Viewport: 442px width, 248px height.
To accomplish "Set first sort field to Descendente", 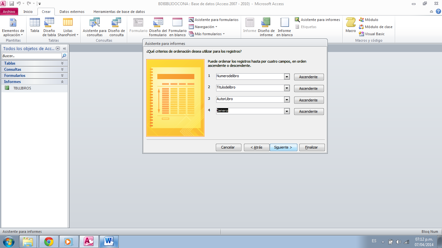I will click(x=309, y=77).
